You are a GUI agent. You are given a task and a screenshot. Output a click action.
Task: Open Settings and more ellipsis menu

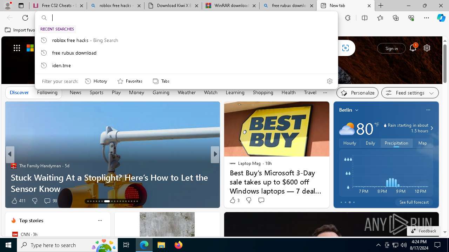point(427,18)
